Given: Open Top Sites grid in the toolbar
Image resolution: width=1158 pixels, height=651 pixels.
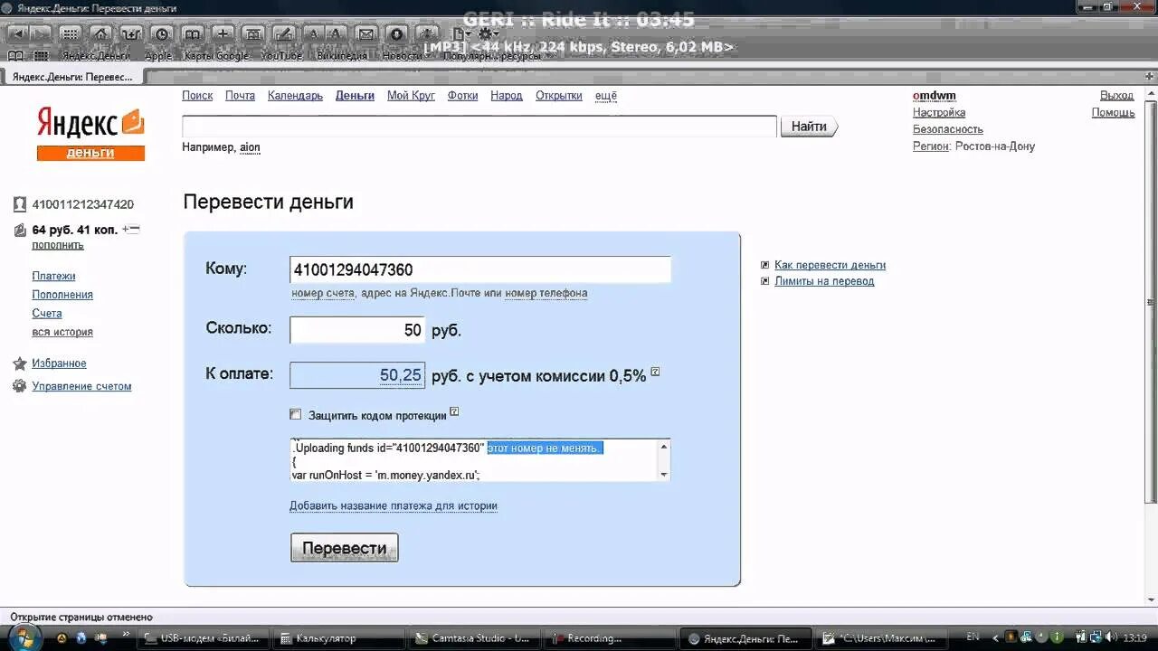Looking at the screenshot, I should pyautogui.click(x=71, y=33).
